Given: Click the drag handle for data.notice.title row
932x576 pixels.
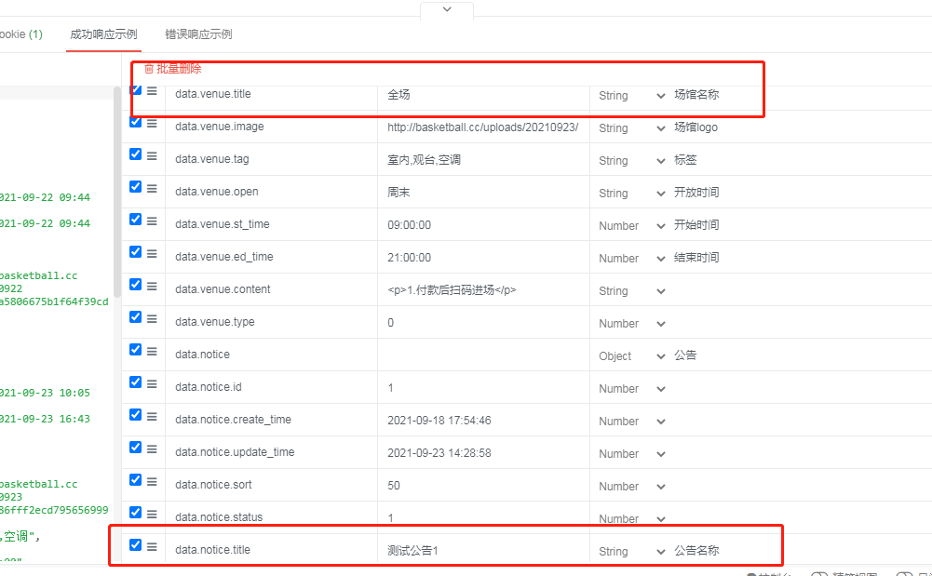Looking at the screenshot, I should click(x=152, y=547).
